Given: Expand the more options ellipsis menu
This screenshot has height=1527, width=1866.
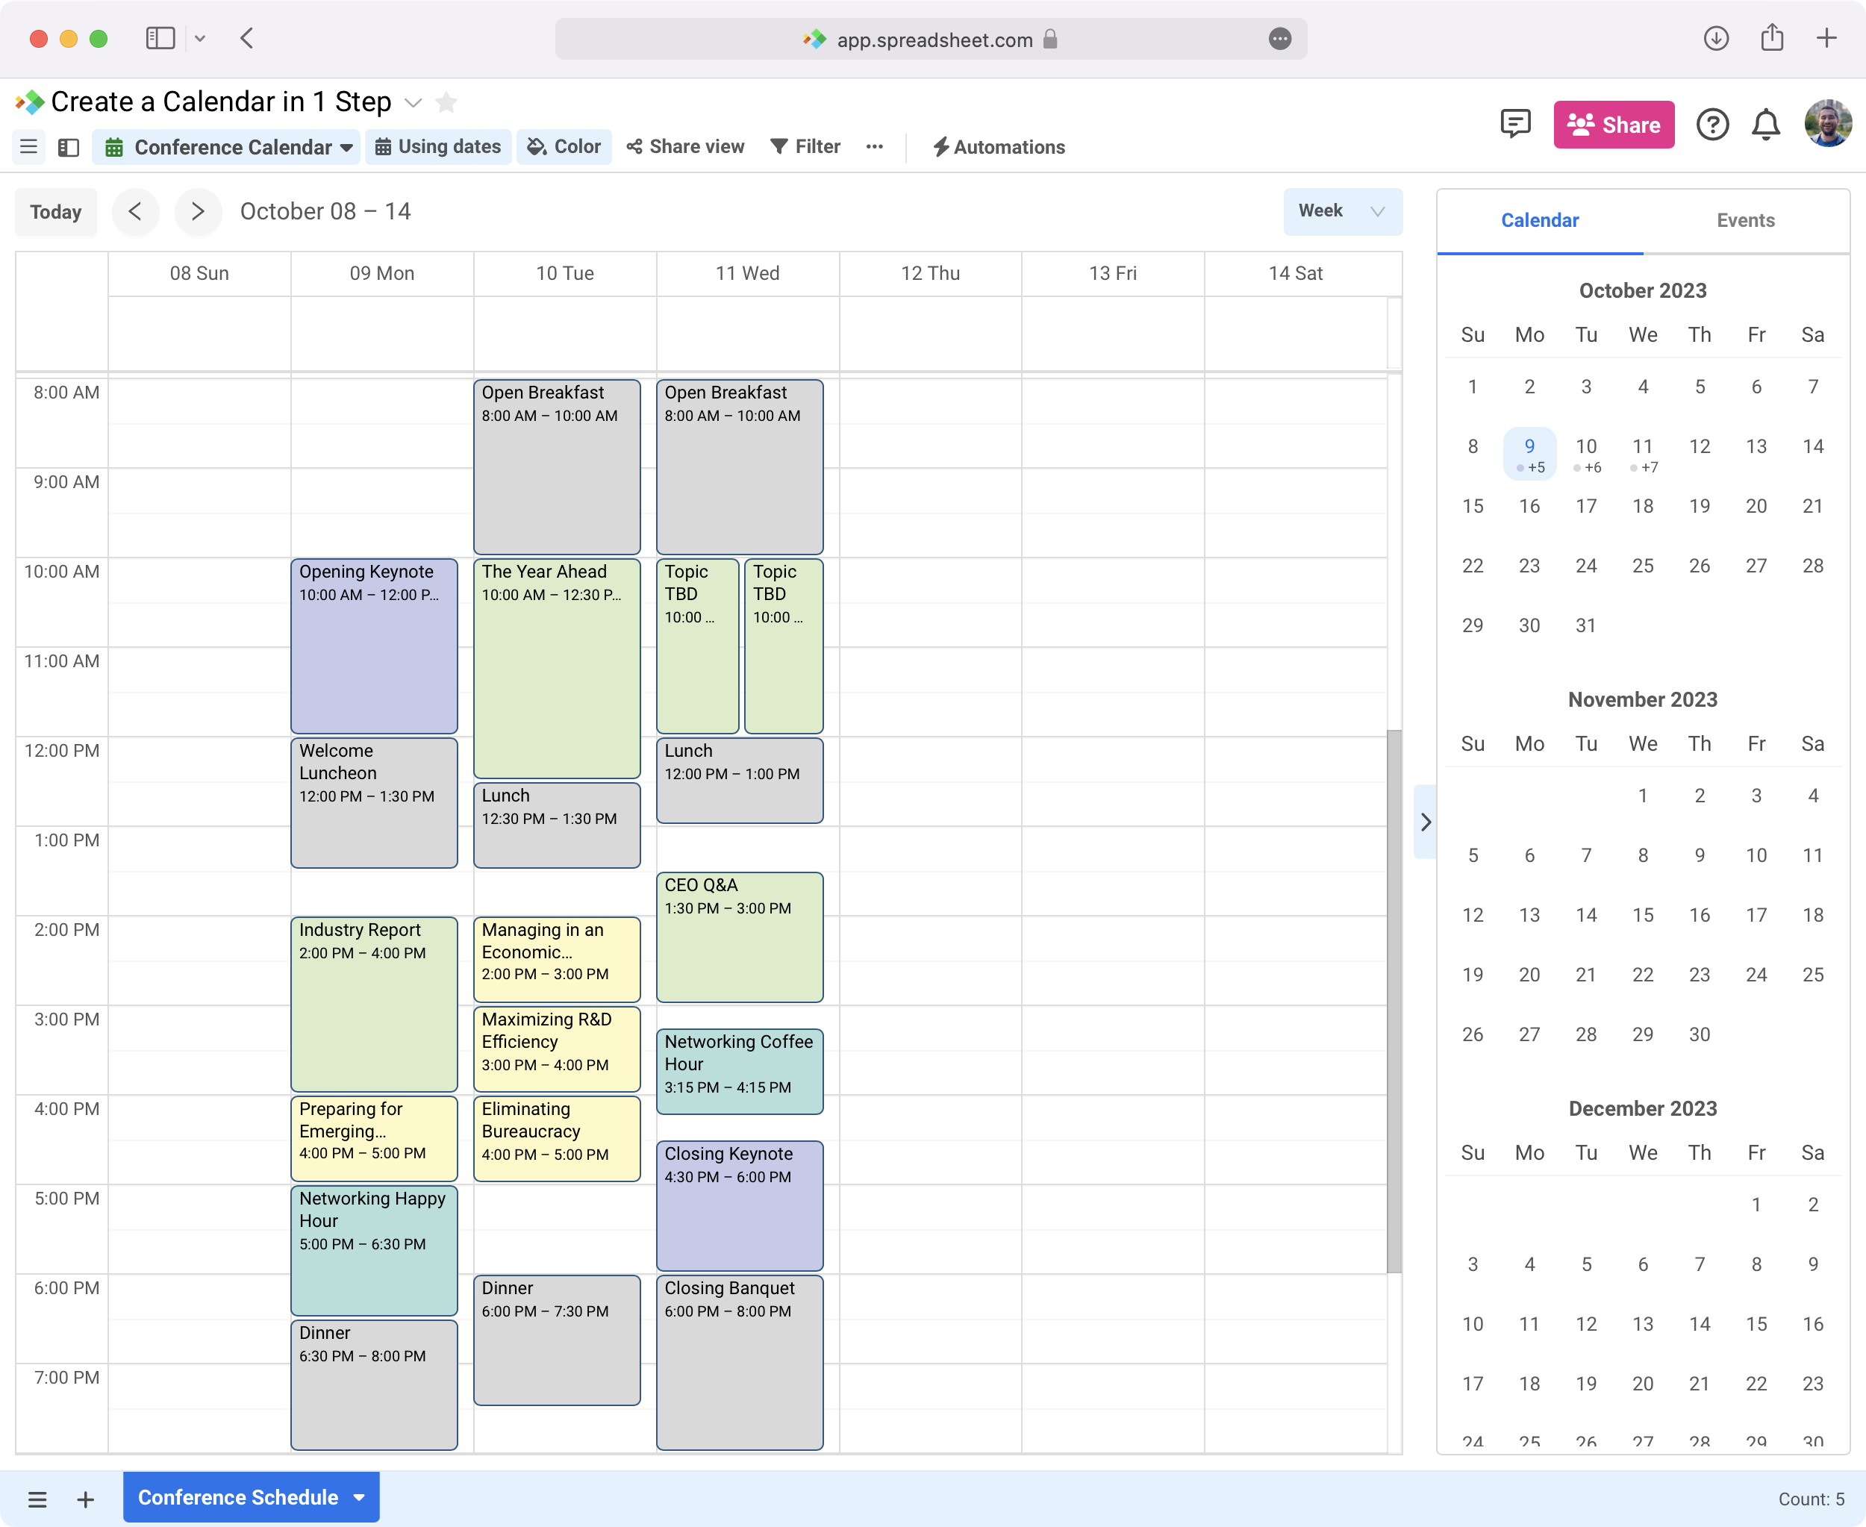Looking at the screenshot, I should coord(874,147).
